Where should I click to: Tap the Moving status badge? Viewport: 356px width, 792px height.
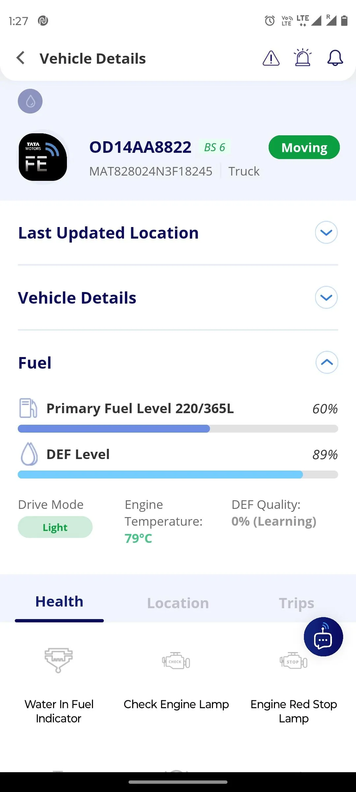(x=304, y=148)
